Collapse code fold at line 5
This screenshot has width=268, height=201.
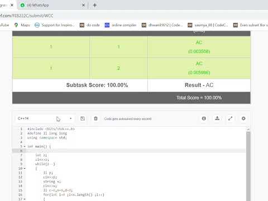click(25, 146)
